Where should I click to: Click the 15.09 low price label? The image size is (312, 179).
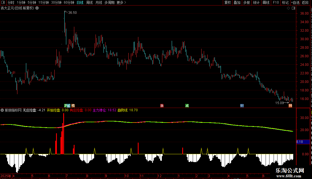(x=279, y=103)
